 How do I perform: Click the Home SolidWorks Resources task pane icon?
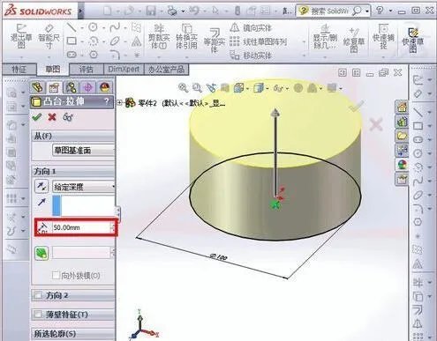tap(402, 107)
